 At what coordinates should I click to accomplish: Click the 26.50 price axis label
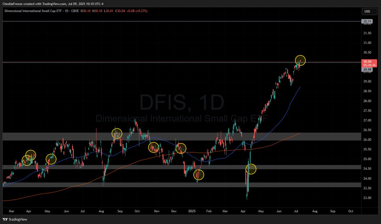pos(367,130)
